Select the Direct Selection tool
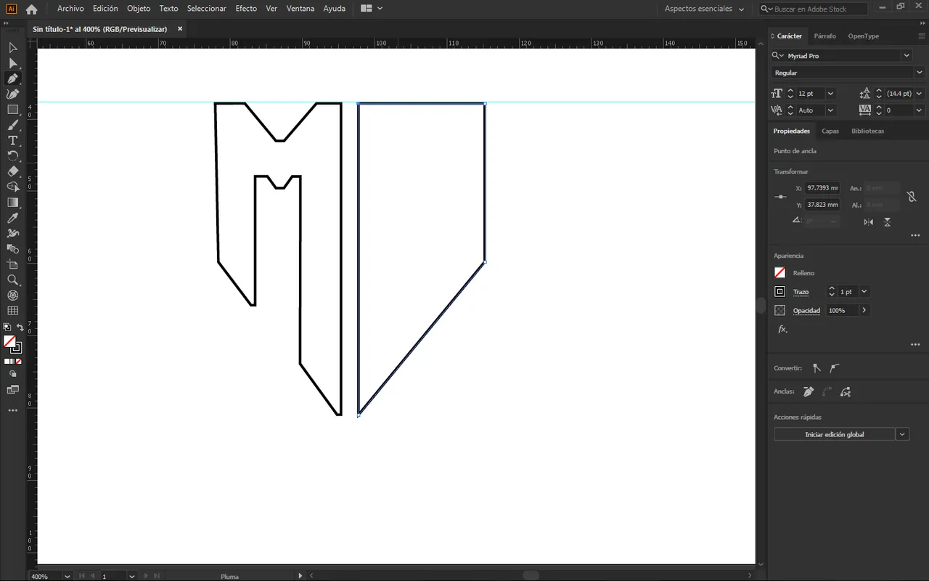The height and width of the screenshot is (581, 929). click(12, 63)
